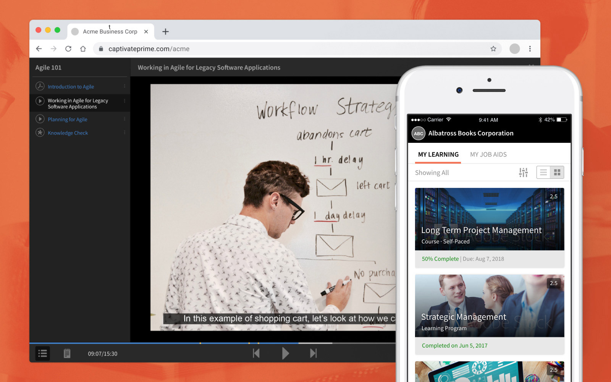
Task: Close the Acme Business Corp tab
Action: [x=146, y=32]
